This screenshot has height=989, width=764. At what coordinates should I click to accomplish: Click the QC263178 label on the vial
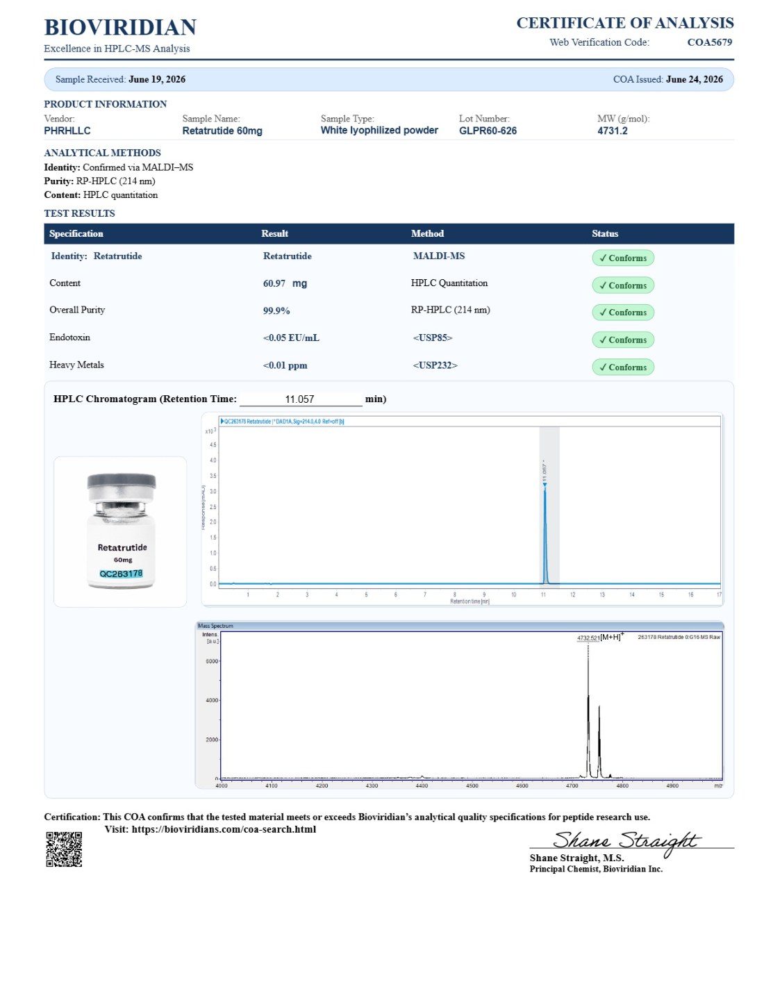[121, 574]
